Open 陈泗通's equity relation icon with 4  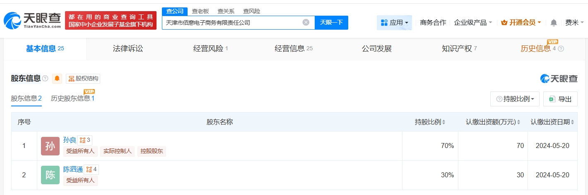point(92,169)
